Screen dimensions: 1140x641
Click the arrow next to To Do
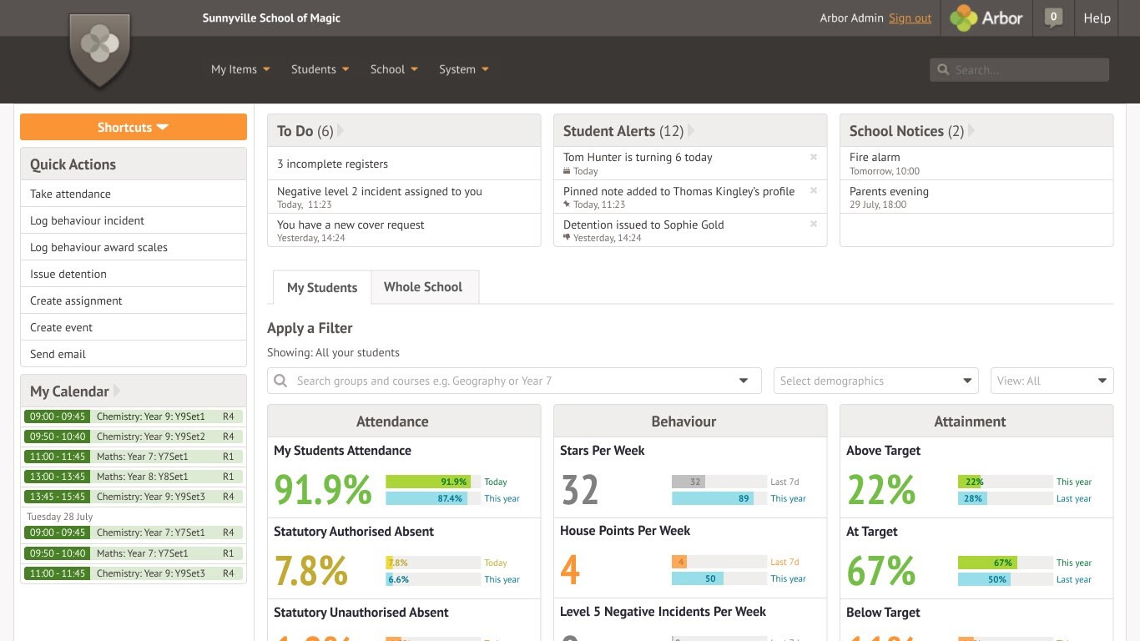pyautogui.click(x=340, y=131)
